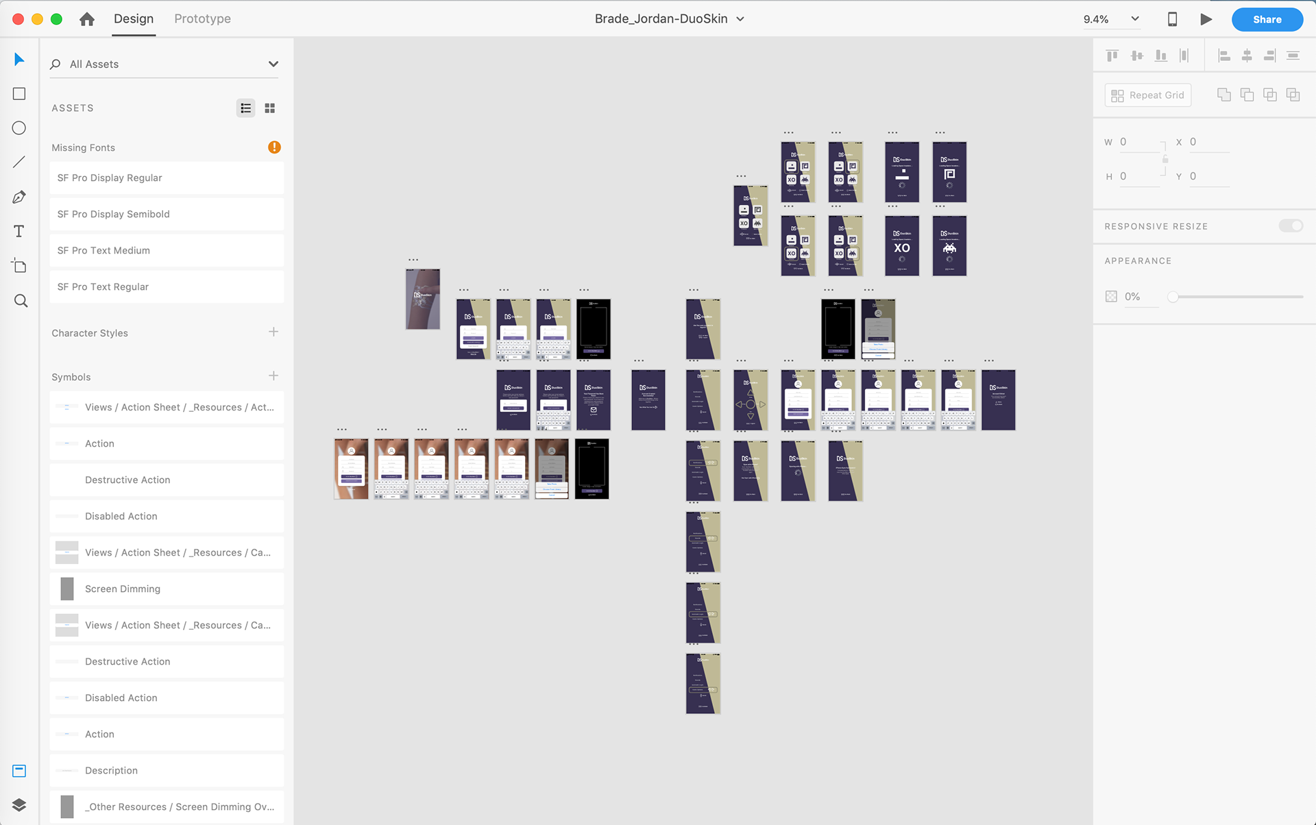Select the Artboard tool
Screen dimensions: 1316x825
coord(19,266)
